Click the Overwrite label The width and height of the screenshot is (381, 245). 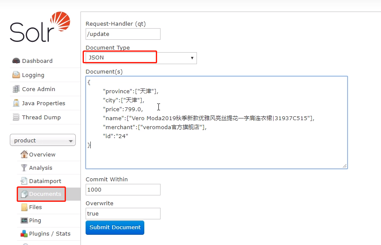[x=100, y=203]
